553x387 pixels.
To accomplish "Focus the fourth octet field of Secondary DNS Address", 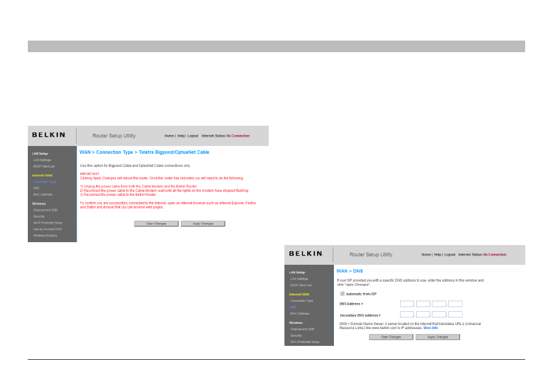I will point(455,315).
